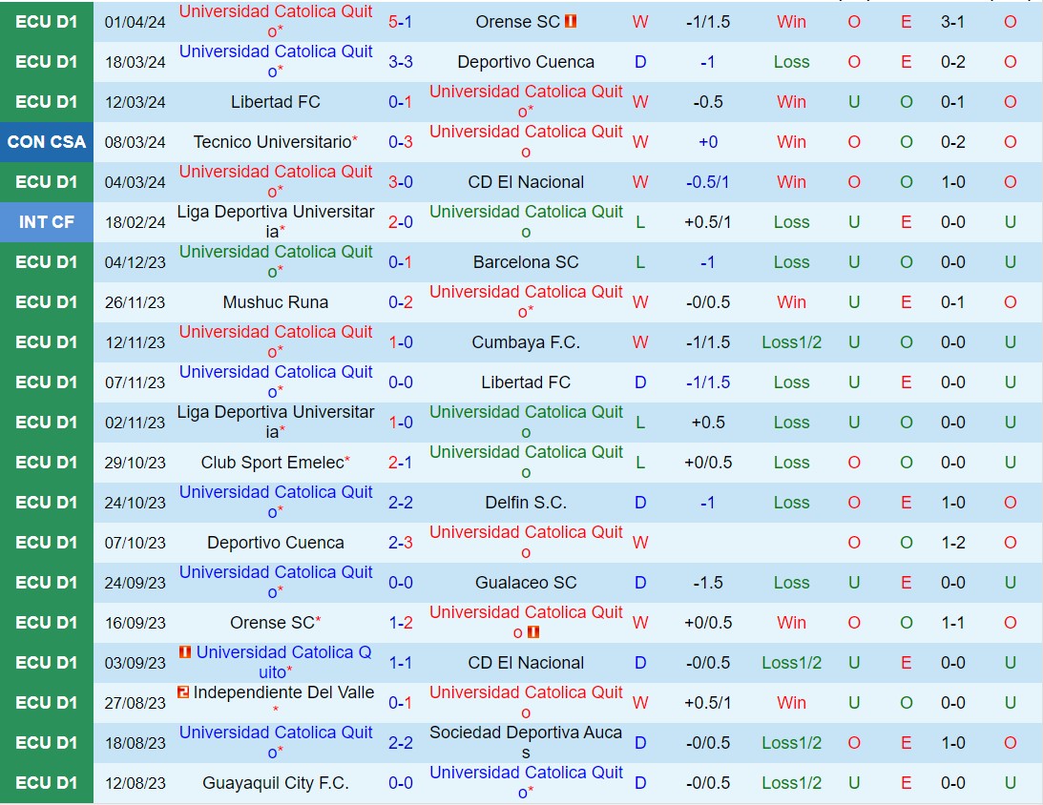Open Universidad Catolica Quito away on 12/08/23

coord(526,782)
